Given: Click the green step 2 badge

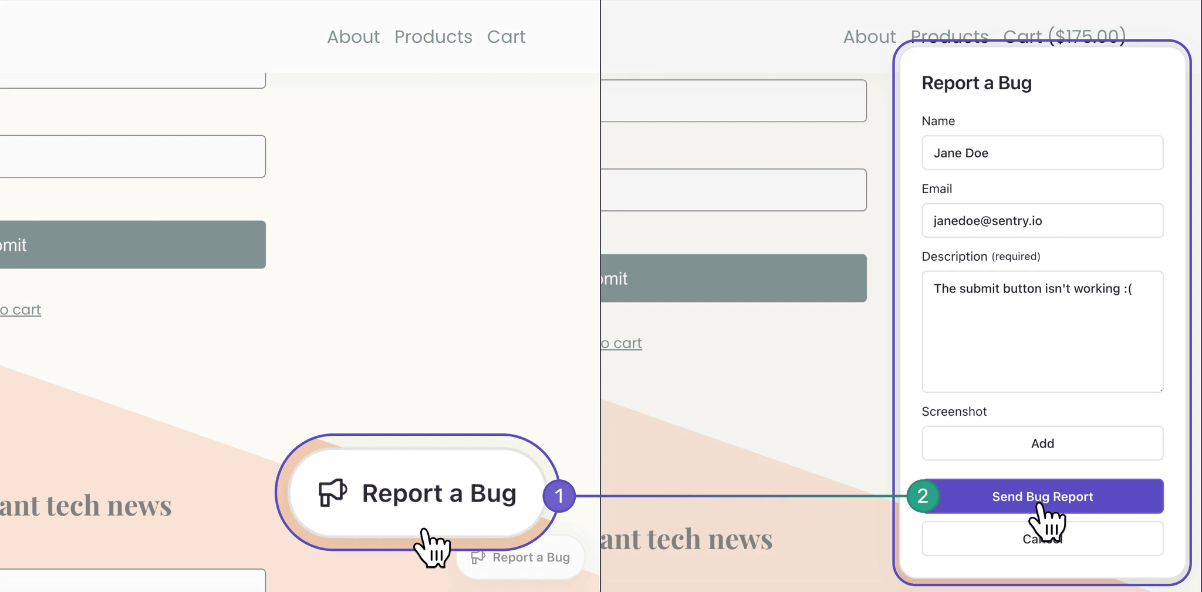Looking at the screenshot, I should click(x=923, y=496).
